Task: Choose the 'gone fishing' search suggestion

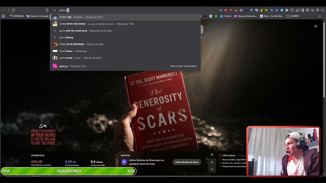Action: (x=125, y=37)
